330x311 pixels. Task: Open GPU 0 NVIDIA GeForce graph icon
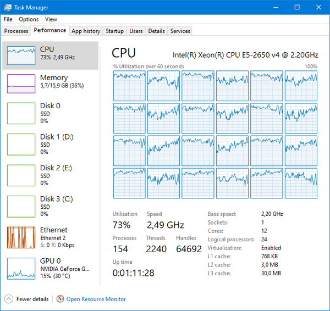point(21,268)
